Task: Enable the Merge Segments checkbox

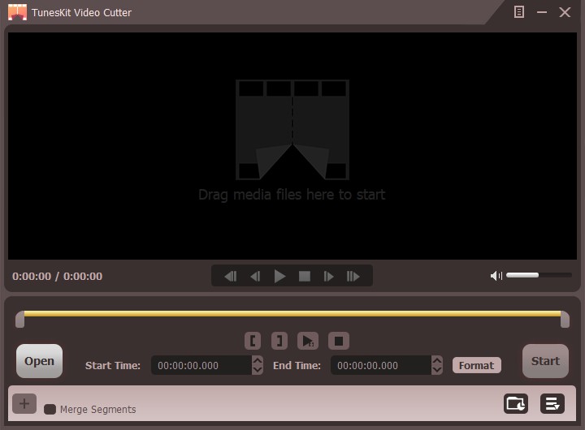Action: (50, 410)
